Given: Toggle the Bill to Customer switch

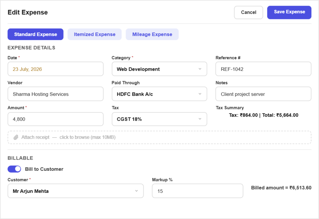Looking at the screenshot, I should (x=14, y=169).
